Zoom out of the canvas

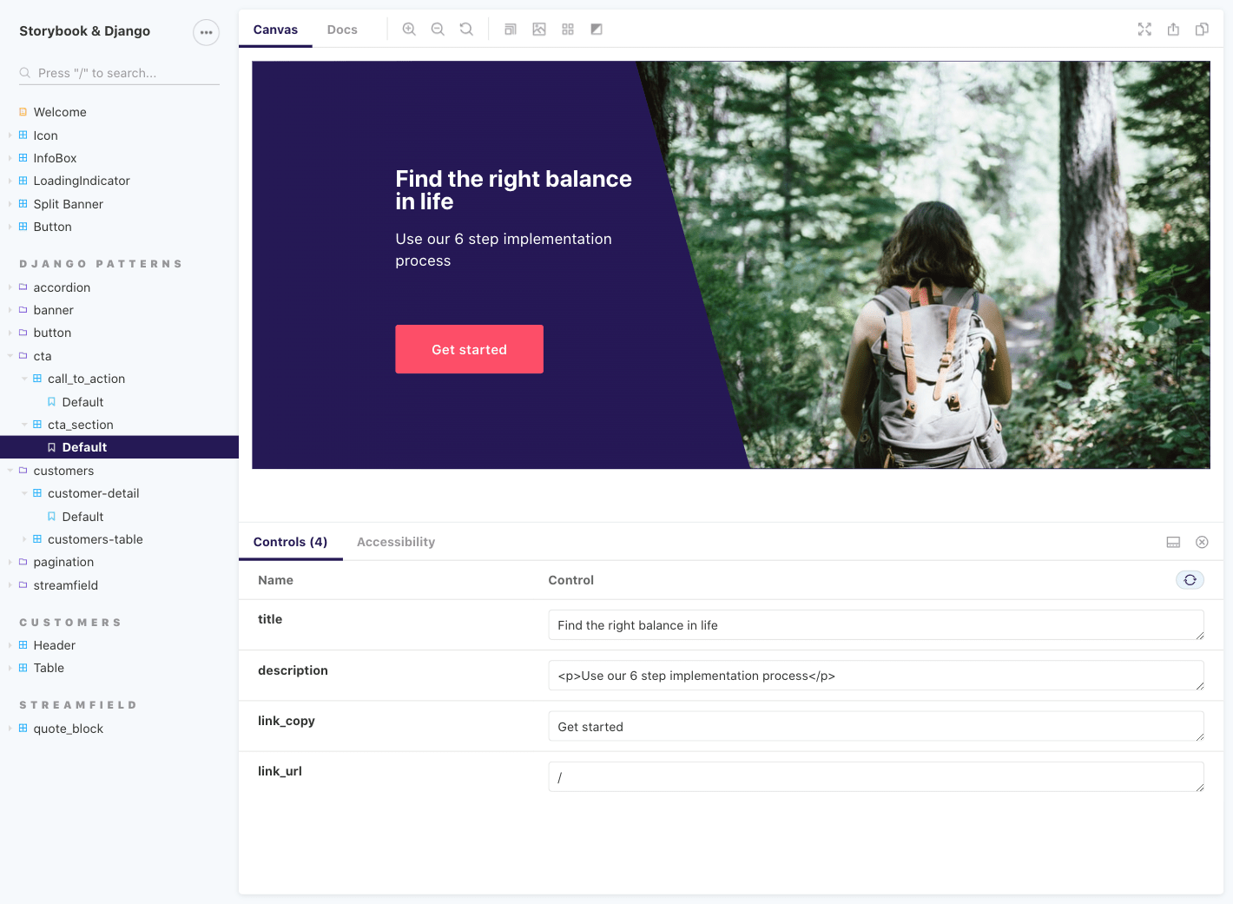438,30
